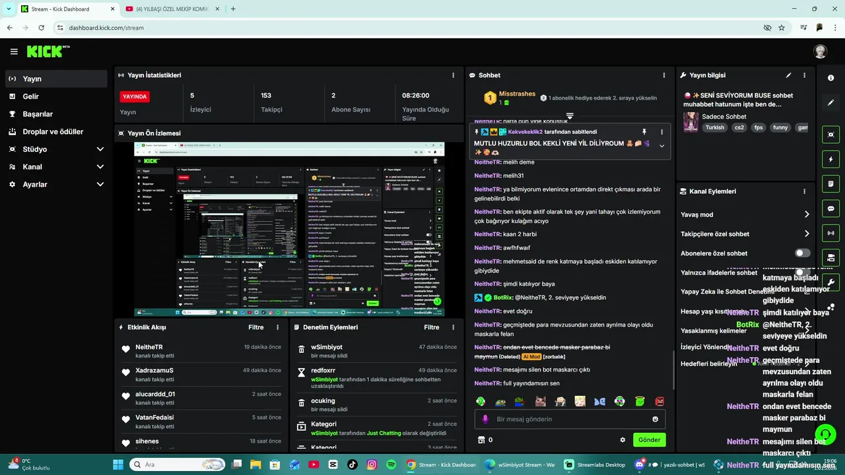
Task: Open Streamlabs Desktop from taskbar
Action: [x=595, y=464]
